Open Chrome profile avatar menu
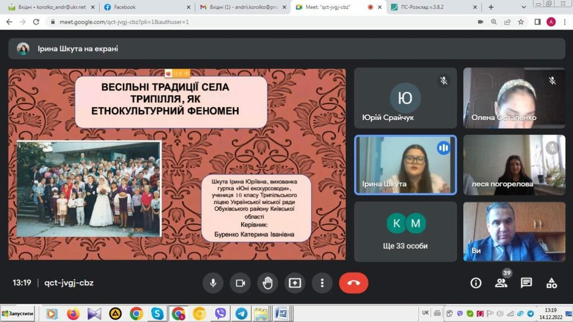573x322 pixels. point(551,22)
